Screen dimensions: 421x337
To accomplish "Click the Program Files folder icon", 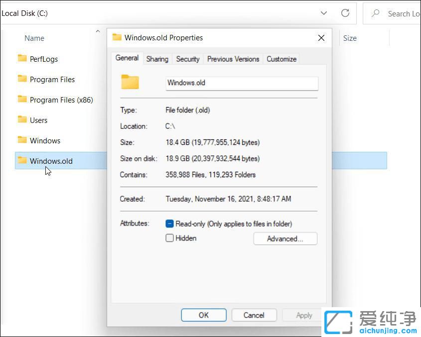I will [x=22, y=79].
